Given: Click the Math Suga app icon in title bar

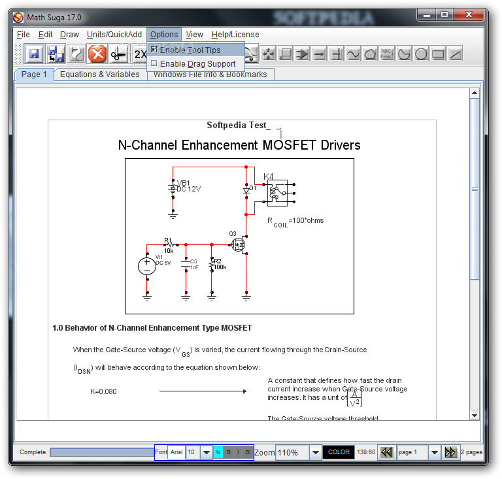Looking at the screenshot, I should [x=18, y=17].
